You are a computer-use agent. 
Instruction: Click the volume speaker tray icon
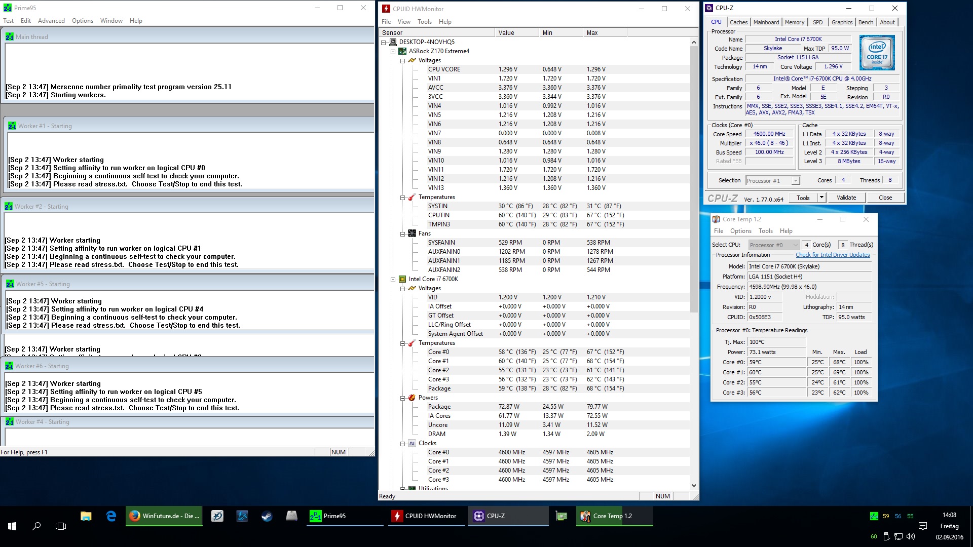point(910,536)
